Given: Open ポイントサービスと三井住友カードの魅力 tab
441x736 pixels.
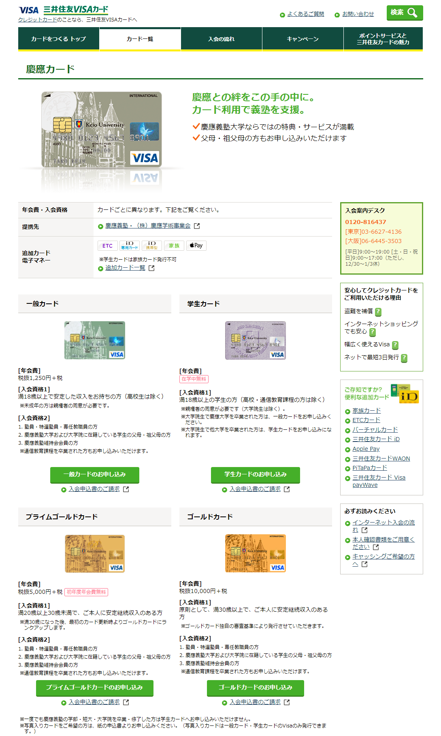Looking at the screenshot, I should (383, 39).
